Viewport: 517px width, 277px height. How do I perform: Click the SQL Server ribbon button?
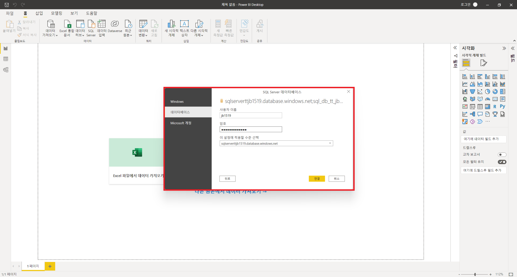(91, 28)
